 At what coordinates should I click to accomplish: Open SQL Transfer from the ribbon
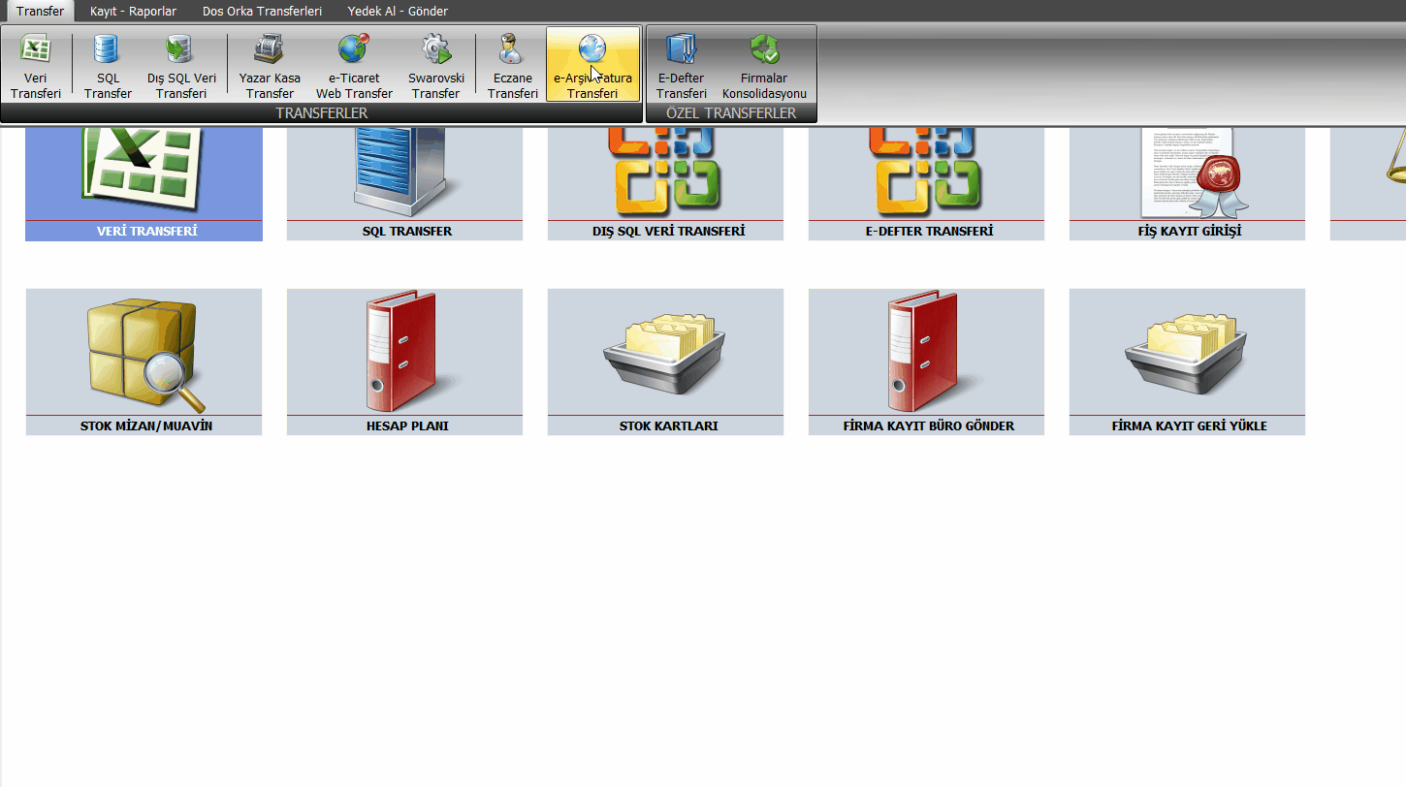[108, 65]
